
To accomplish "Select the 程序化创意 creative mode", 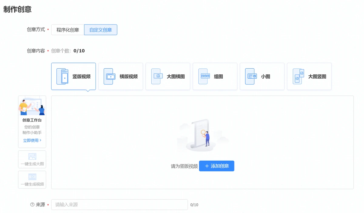I will point(68,30).
